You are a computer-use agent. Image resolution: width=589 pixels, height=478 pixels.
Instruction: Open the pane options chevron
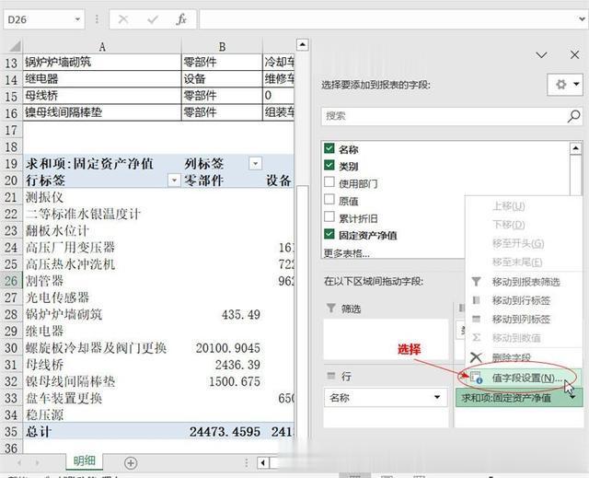[541, 55]
